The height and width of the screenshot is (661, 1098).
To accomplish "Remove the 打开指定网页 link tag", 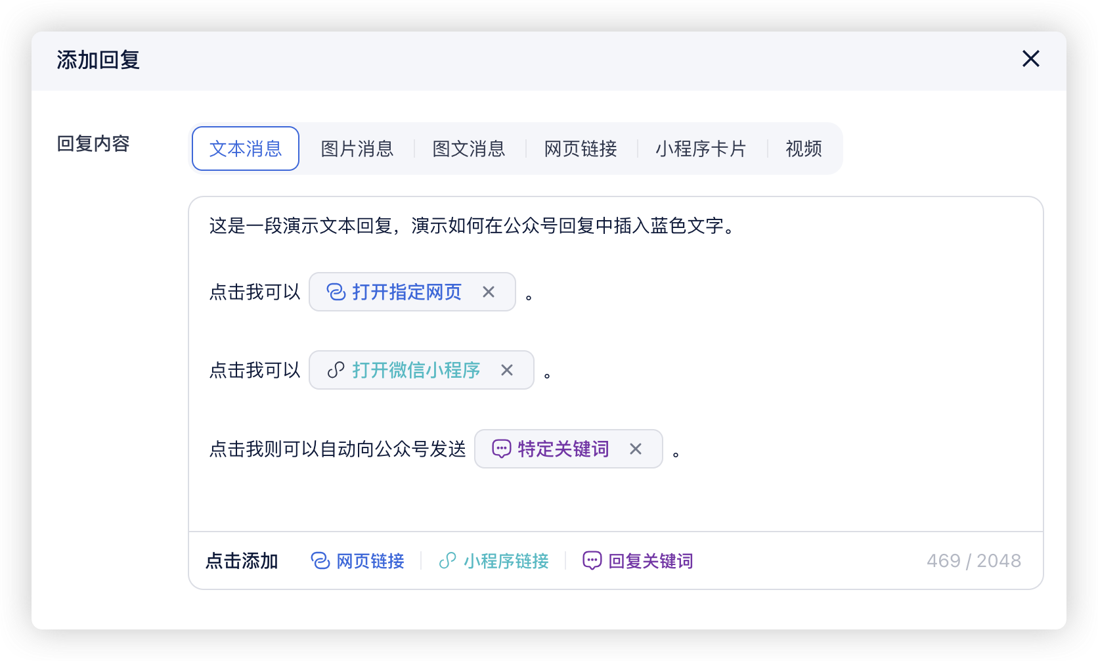I will tap(489, 292).
